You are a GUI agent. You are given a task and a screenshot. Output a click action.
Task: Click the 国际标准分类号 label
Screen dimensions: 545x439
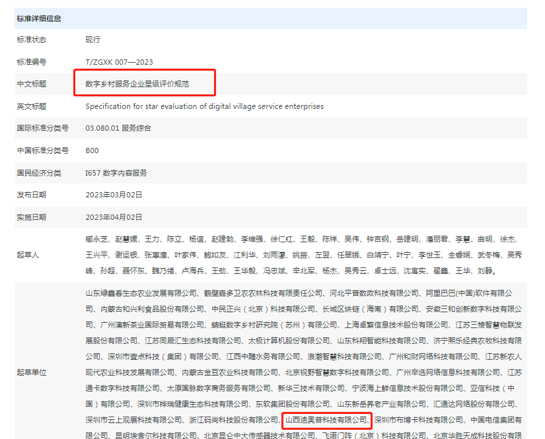[x=43, y=128]
